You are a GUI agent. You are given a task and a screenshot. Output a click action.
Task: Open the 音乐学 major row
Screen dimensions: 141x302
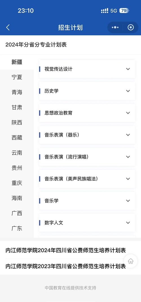click(x=87, y=201)
